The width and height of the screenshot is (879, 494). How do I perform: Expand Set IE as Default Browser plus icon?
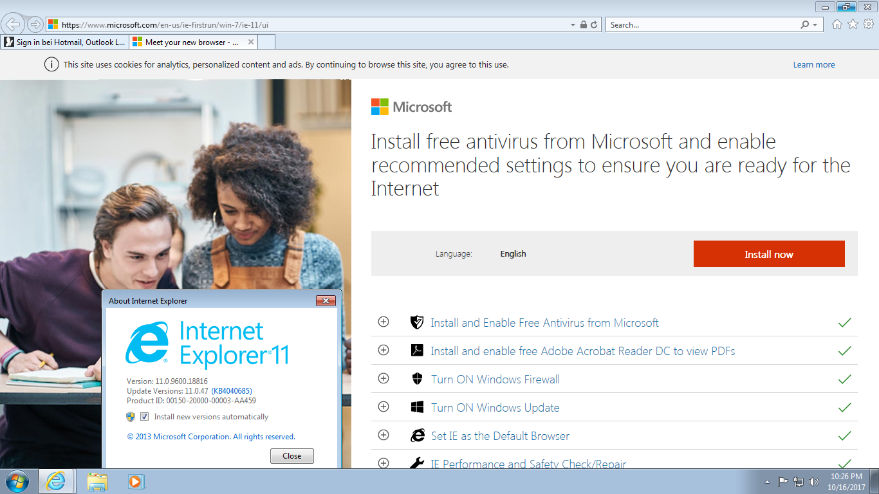[384, 435]
